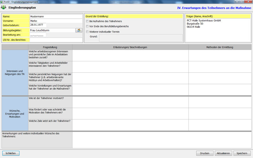
Task: Click the Grund text field
Action: [x=140, y=38]
